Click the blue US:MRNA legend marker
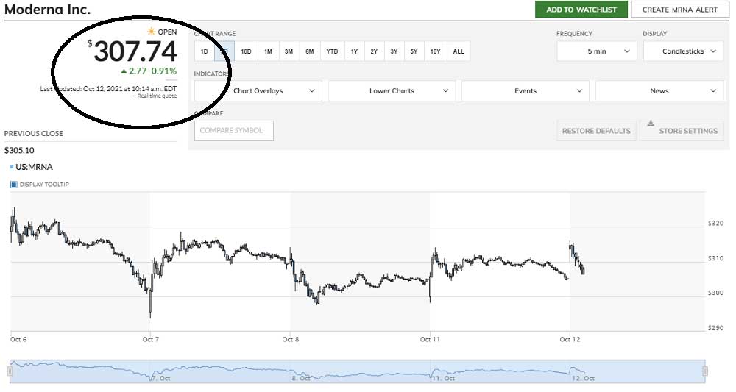736x392 pixels. [12, 167]
